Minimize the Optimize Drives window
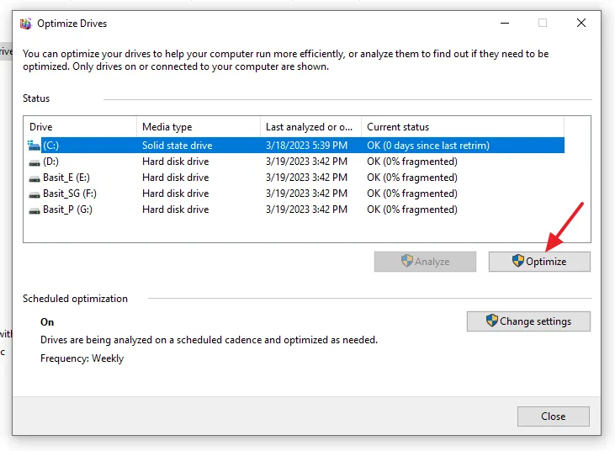This screenshot has width=615, height=451. (x=505, y=23)
